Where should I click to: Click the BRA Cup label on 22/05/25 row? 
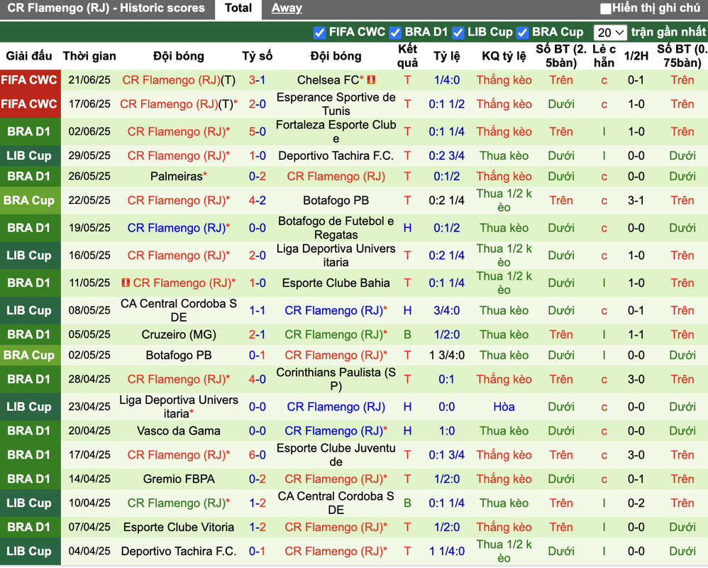[x=30, y=200]
